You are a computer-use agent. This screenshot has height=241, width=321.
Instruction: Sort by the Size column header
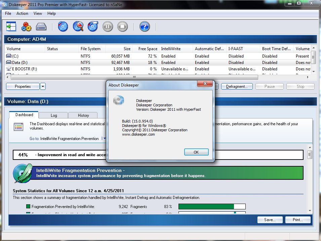pyautogui.click(x=119, y=49)
